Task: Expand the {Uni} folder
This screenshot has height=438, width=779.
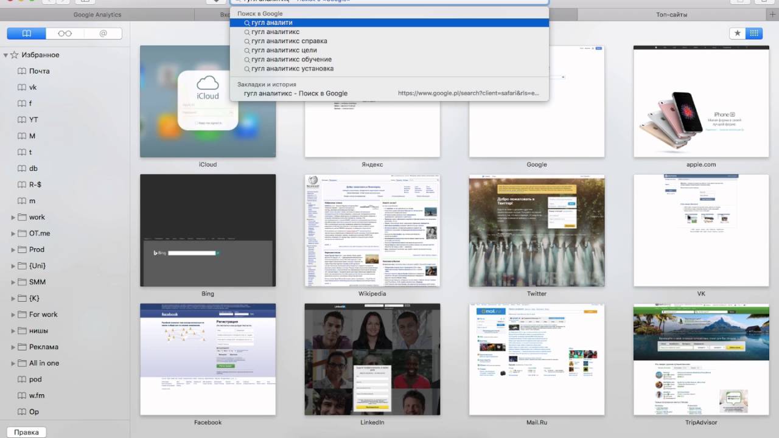Action: point(13,266)
